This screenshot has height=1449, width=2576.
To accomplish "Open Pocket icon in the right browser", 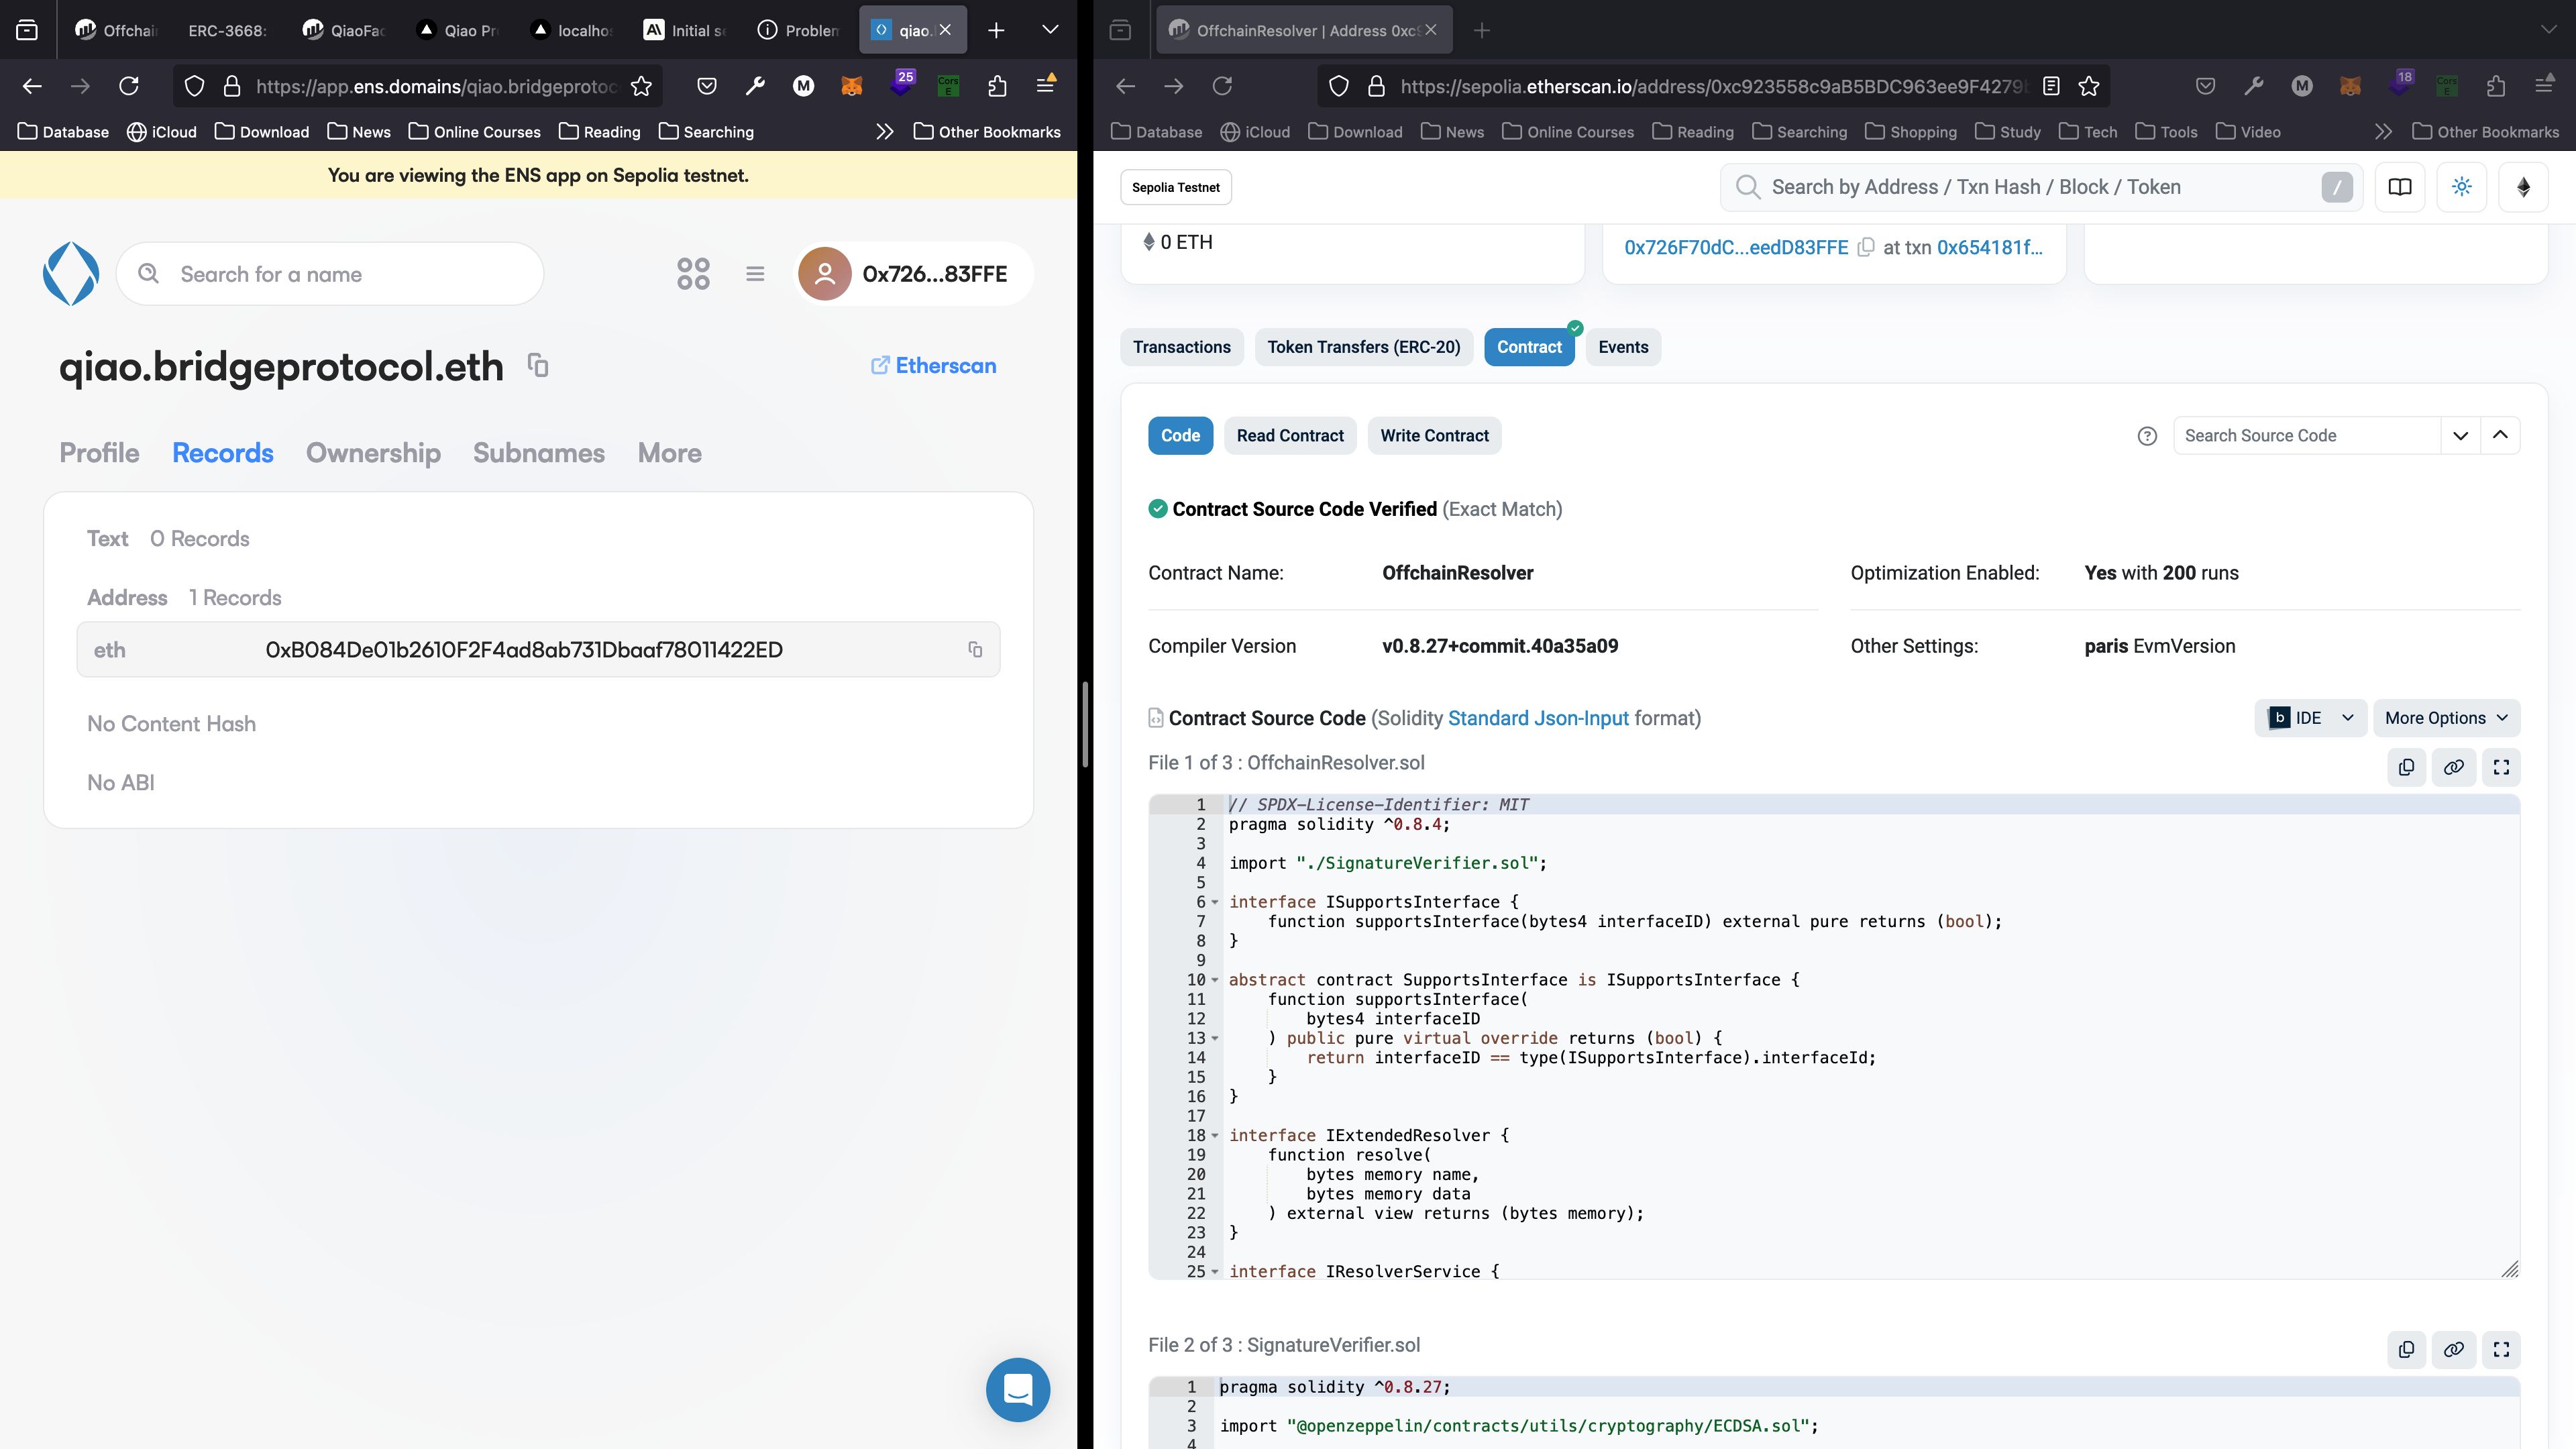I will 2205,86.
